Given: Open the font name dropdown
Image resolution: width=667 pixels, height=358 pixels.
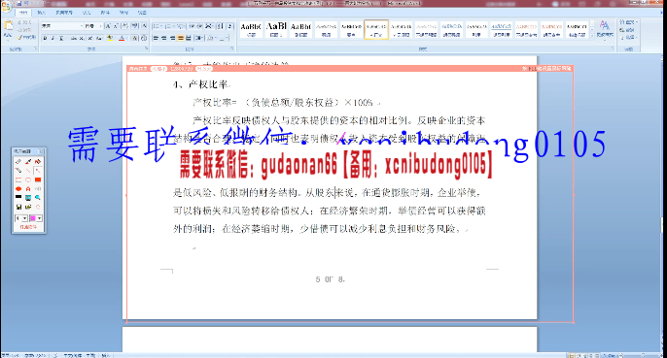Looking at the screenshot, I should pos(82,26).
